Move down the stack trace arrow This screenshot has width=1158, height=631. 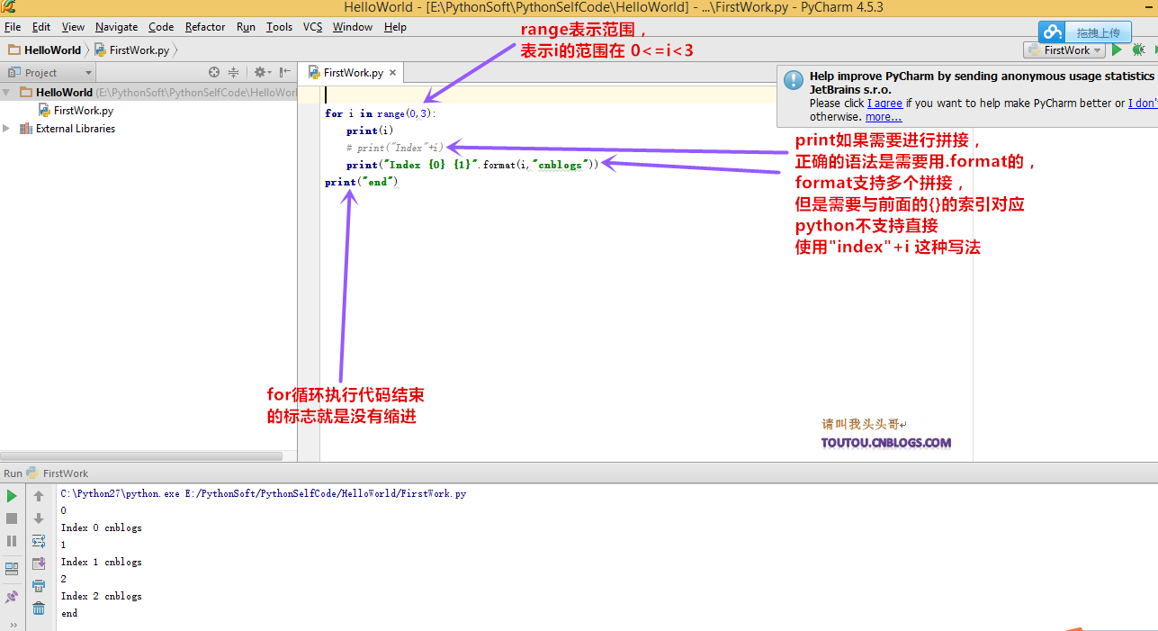pyautogui.click(x=39, y=518)
